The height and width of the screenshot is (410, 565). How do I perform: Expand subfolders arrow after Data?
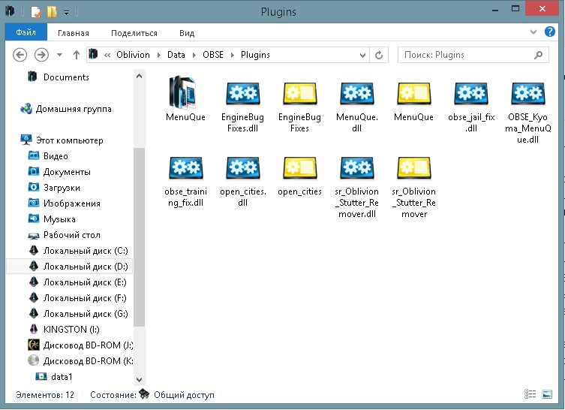point(194,55)
